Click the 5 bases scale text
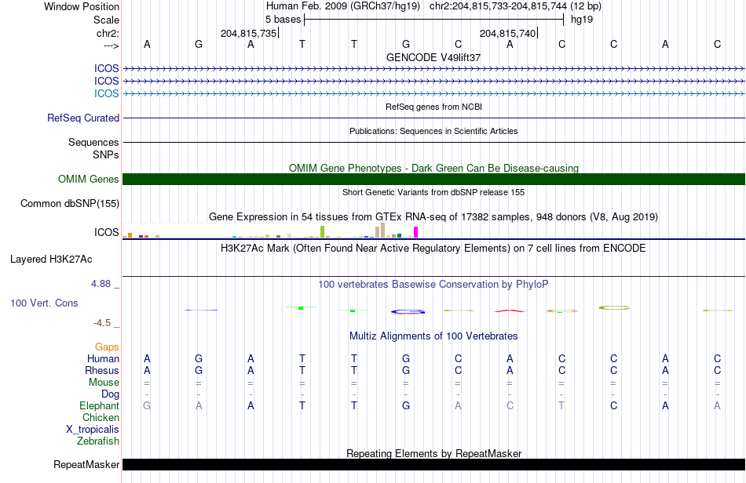 [283, 20]
